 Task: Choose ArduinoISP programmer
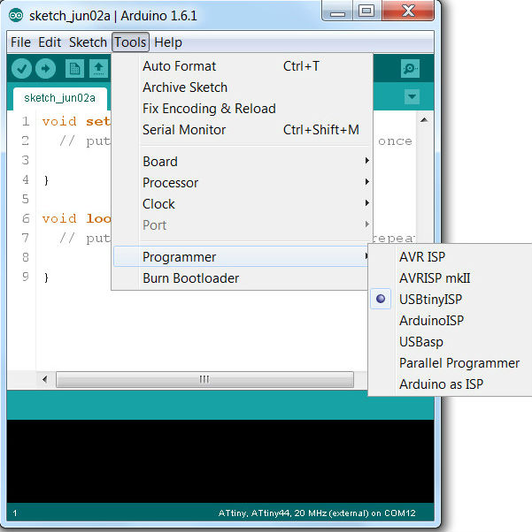pos(451,321)
